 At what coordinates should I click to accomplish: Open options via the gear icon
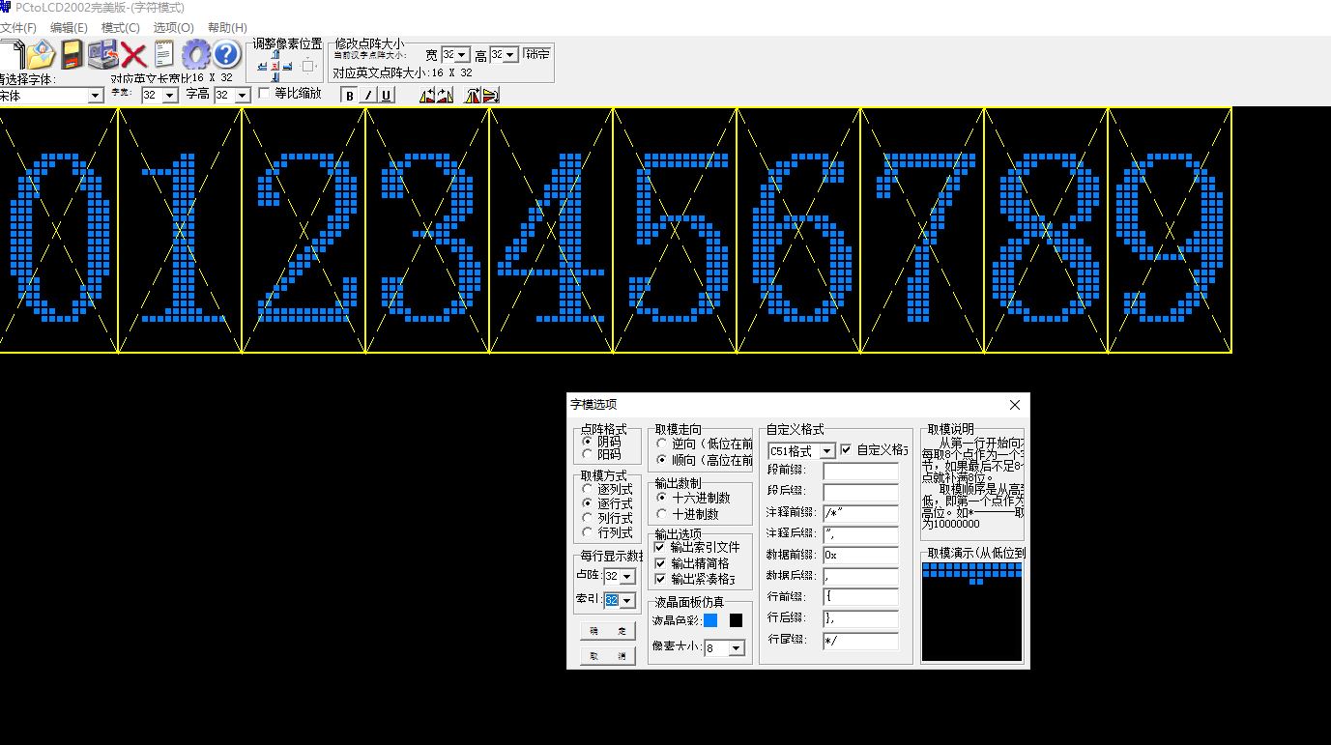click(x=195, y=54)
